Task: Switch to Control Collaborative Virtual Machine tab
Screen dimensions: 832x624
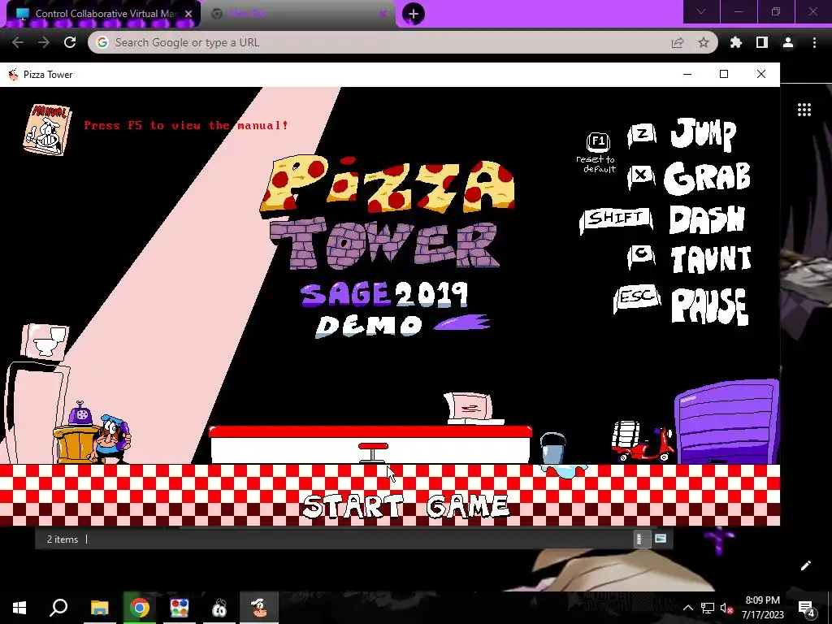Action: (103, 13)
